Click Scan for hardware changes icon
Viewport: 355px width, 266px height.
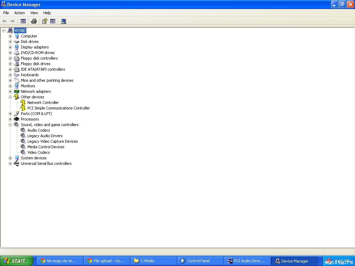click(x=64, y=21)
